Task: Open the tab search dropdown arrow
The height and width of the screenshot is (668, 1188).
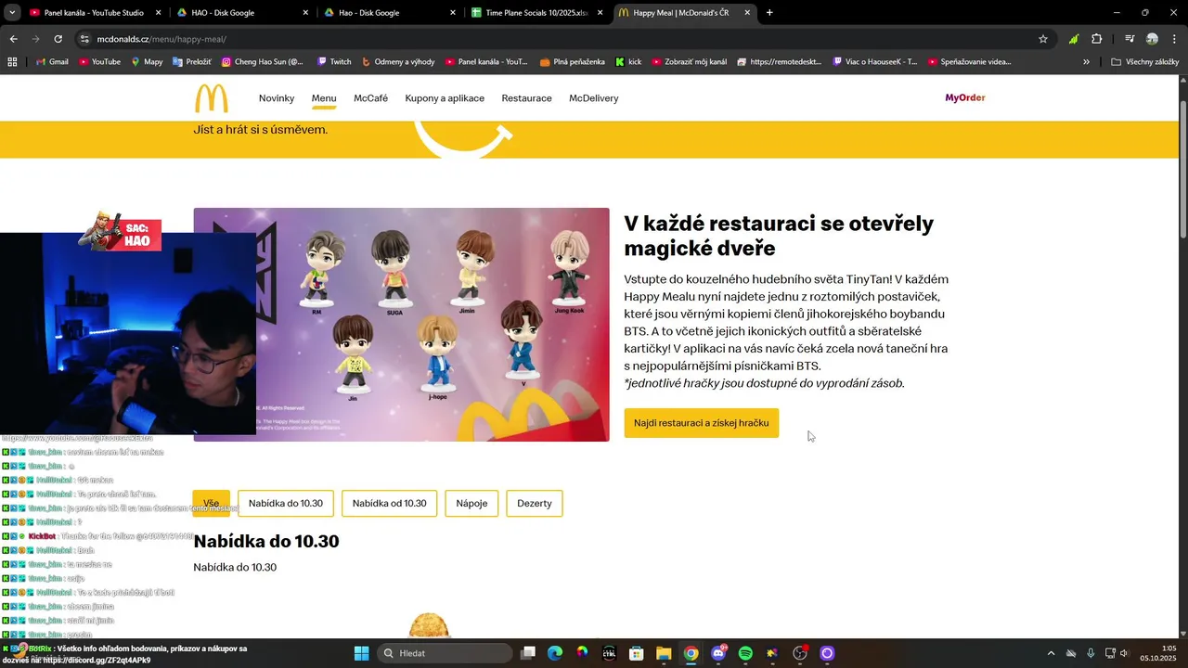Action: (x=12, y=13)
